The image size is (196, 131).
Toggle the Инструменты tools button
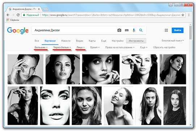136,41
